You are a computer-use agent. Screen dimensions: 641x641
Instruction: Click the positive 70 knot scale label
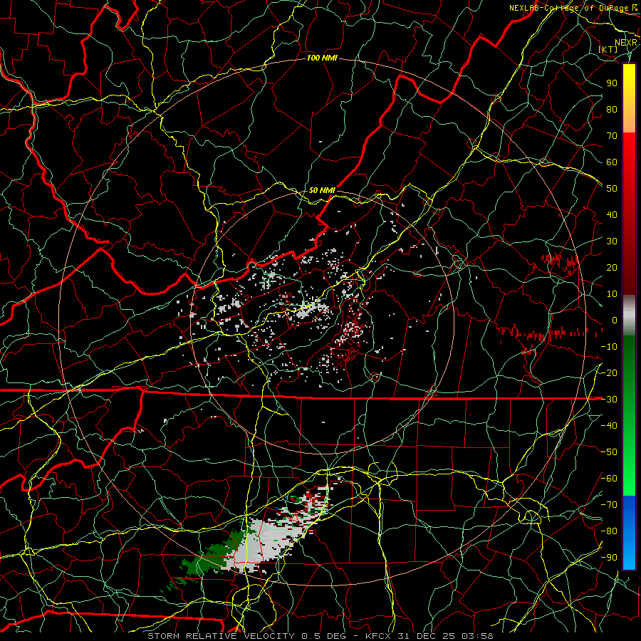(x=612, y=136)
